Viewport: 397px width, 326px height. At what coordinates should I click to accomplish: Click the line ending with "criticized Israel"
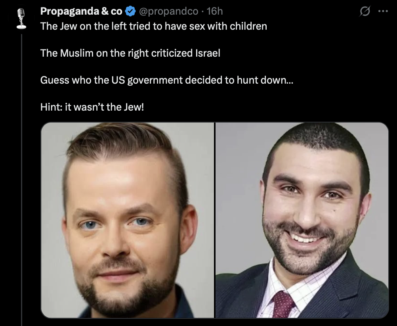pyautogui.click(x=130, y=53)
